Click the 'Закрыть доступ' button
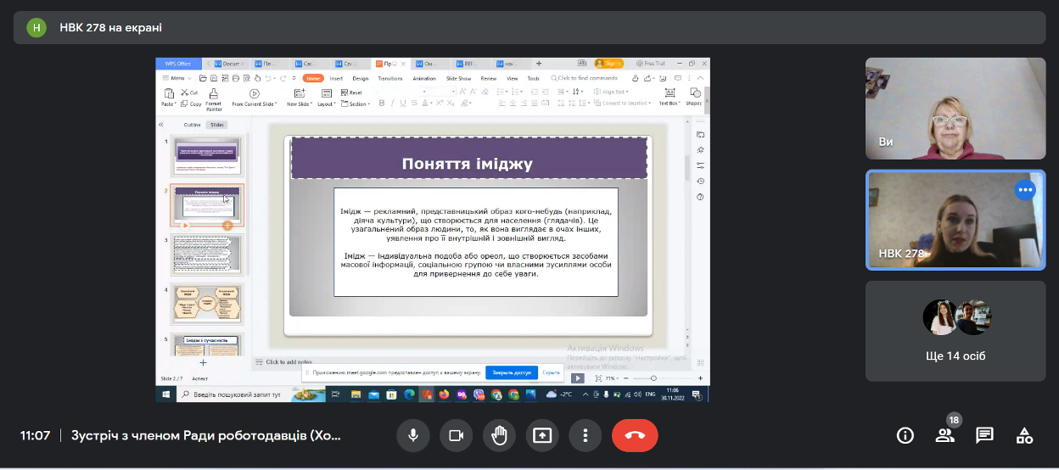This screenshot has width=1059, height=470. click(x=510, y=372)
